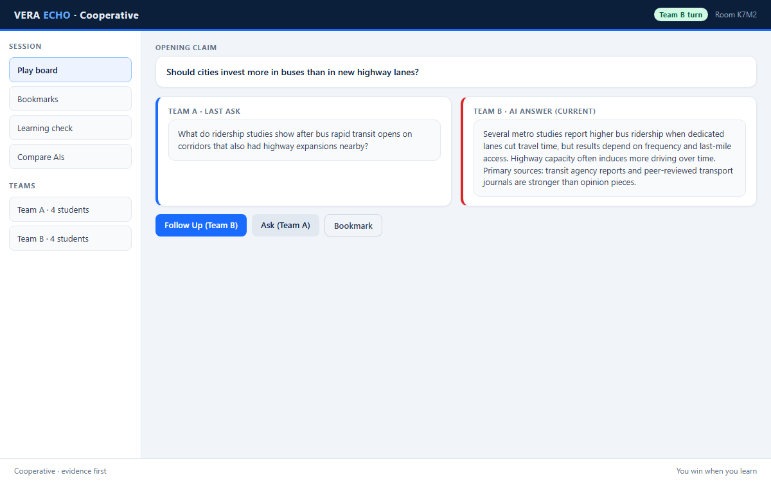Click the Room K7M2 label
Image resolution: width=771 pixels, height=482 pixels.
(736, 15)
